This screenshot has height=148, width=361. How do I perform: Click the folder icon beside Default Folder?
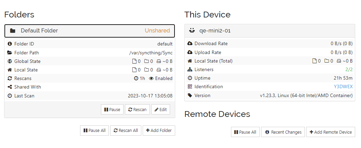tap(13, 31)
